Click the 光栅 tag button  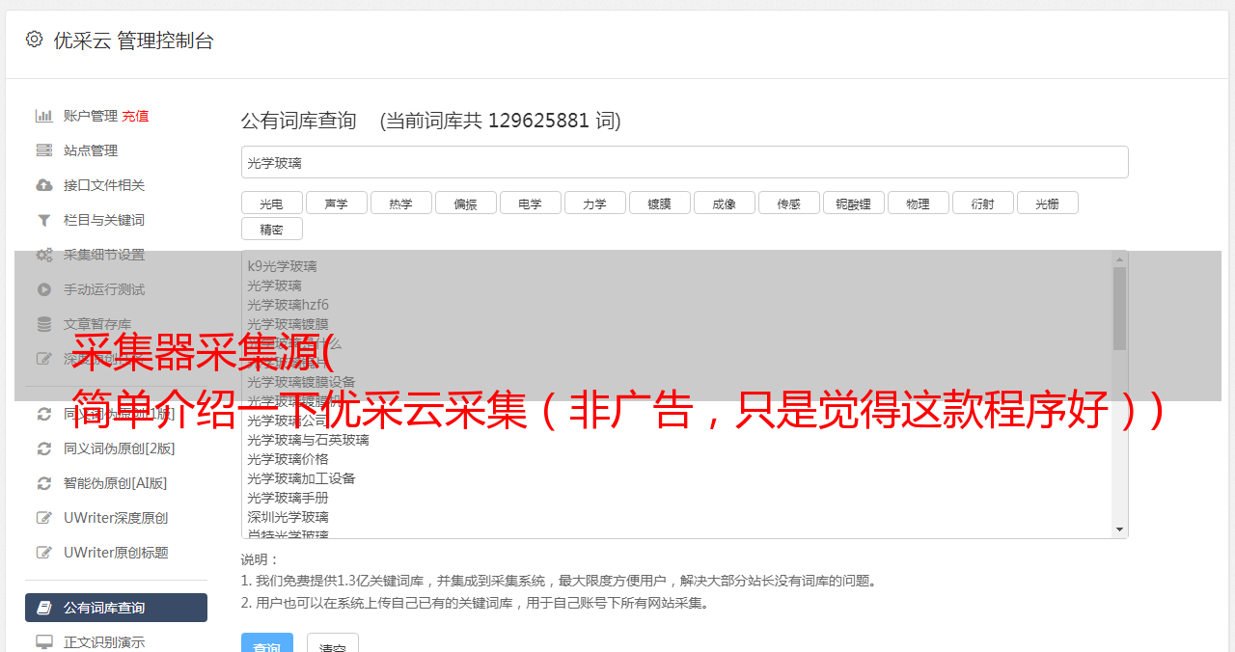point(1047,203)
